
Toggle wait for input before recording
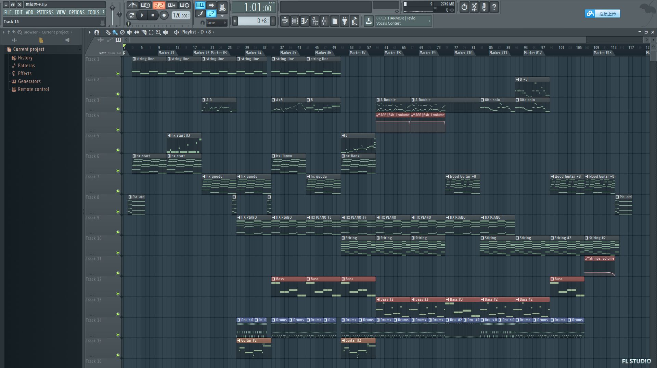click(145, 5)
